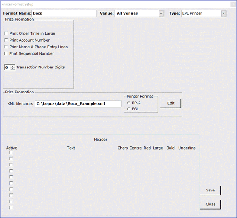Enable the fifth header row Active checkbox
Image resolution: width=237 pixels, height=218 pixels.
point(11,177)
